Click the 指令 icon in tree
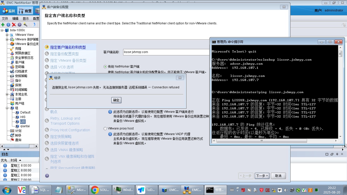The height and width of the screenshot is (195, 347). 12,80
